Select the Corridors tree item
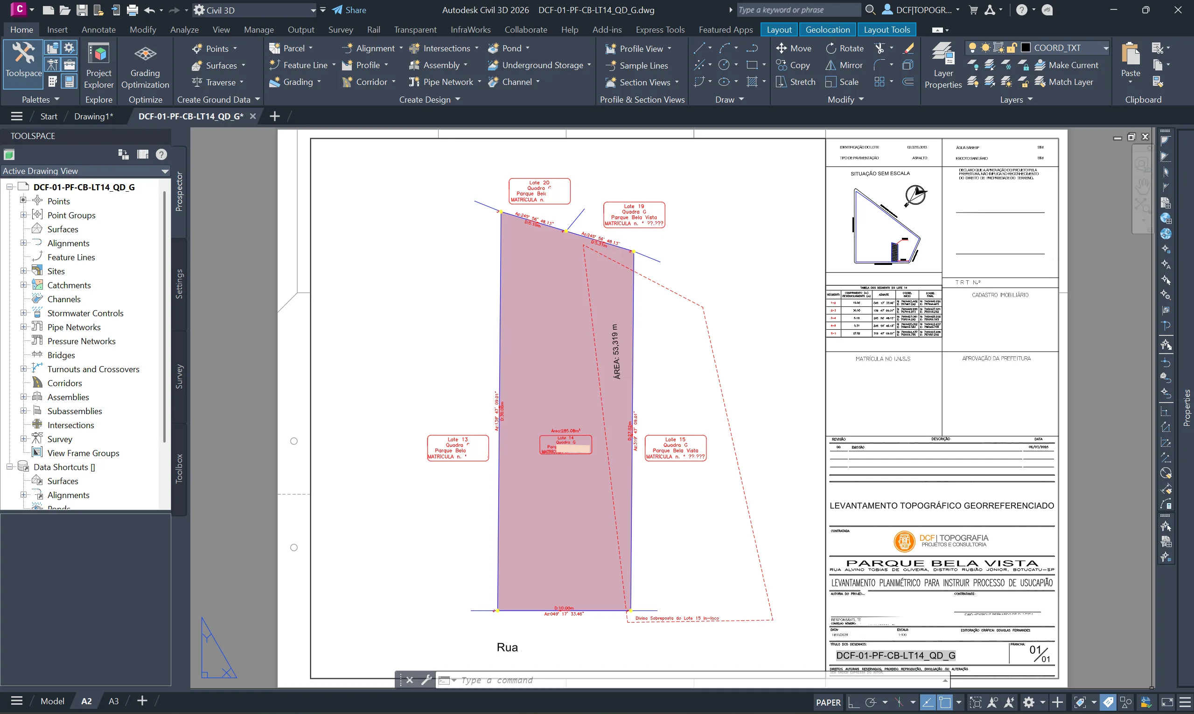The height and width of the screenshot is (714, 1194). tap(64, 383)
